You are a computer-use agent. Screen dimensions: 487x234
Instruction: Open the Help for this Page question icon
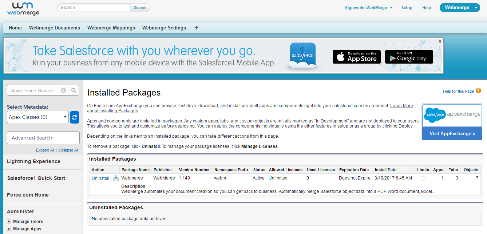pyautogui.click(x=478, y=91)
